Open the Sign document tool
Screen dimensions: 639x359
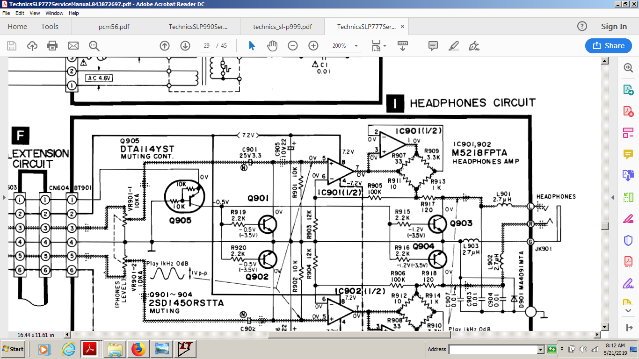click(x=474, y=46)
